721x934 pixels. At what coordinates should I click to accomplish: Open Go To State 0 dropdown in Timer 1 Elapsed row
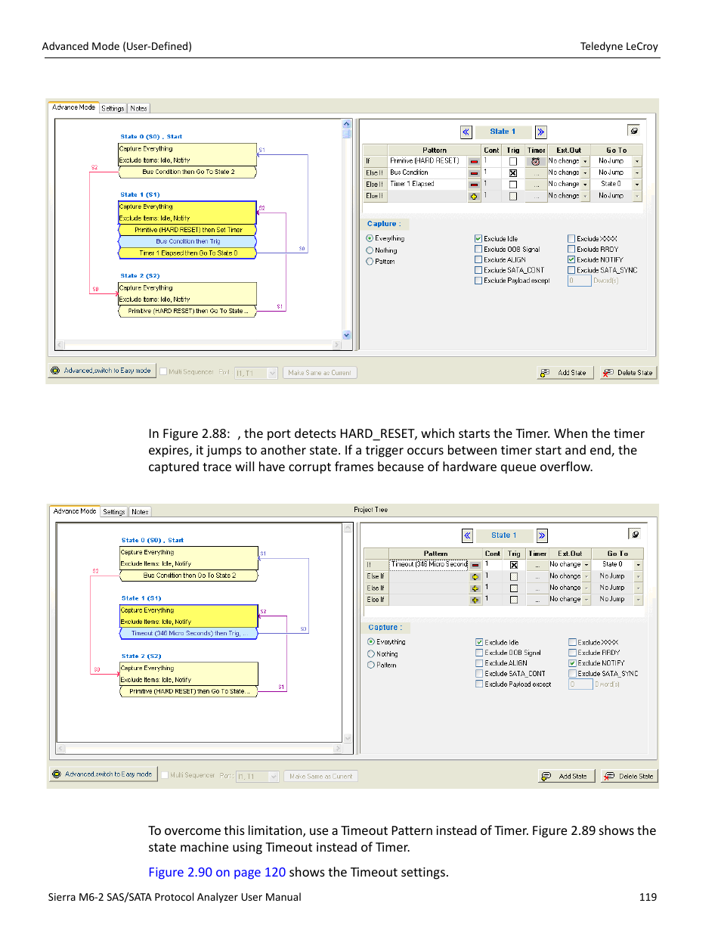(637, 184)
